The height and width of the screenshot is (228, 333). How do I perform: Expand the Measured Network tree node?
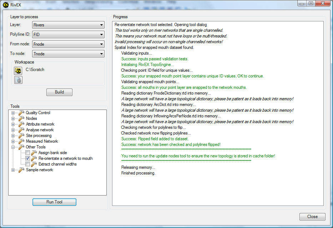(13, 142)
